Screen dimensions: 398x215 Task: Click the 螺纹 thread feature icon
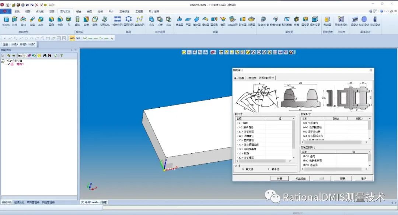pos(77,21)
